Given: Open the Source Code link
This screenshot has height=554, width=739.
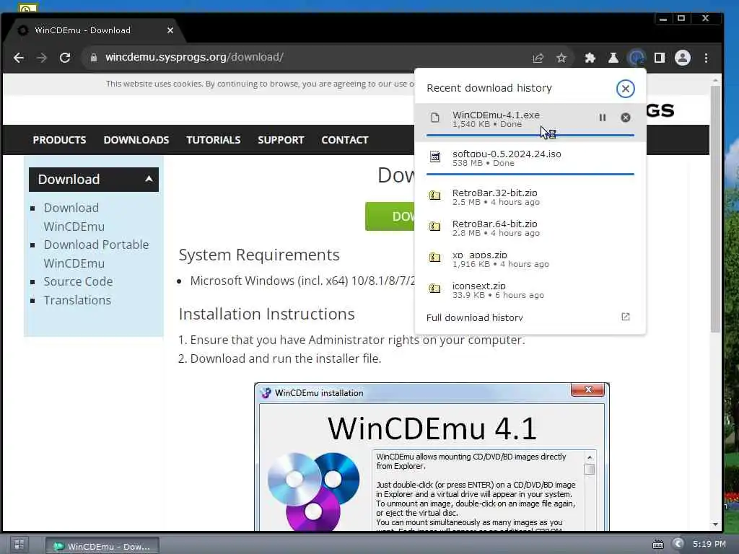Looking at the screenshot, I should tap(78, 282).
